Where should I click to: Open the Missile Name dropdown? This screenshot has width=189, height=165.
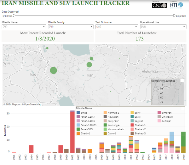(x=24, y=27)
